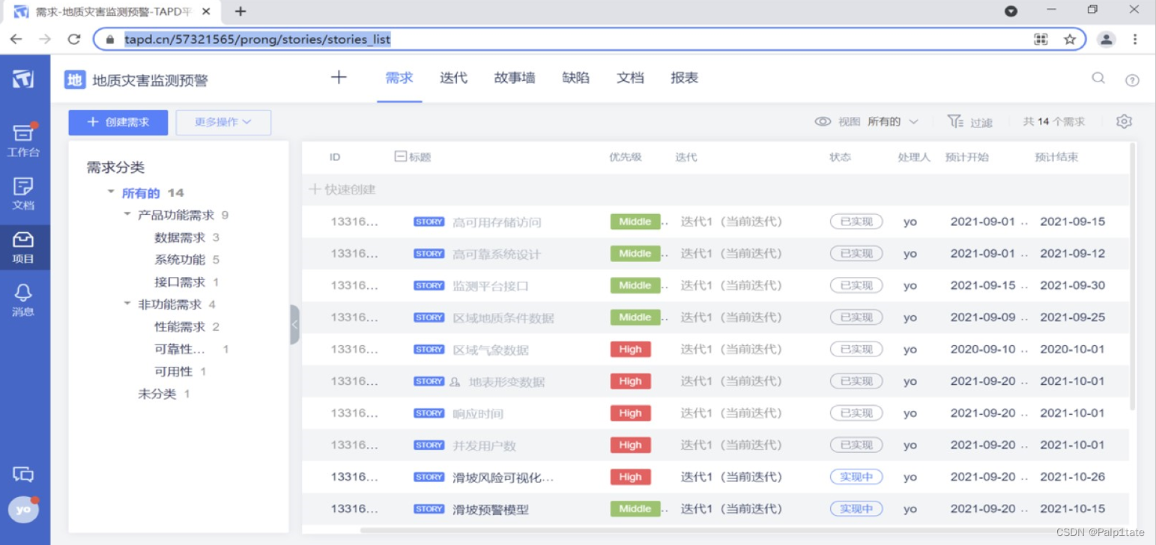The height and width of the screenshot is (545, 1156).
Task: Open the 更多操作 dropdown
Action: click(223, 122)
